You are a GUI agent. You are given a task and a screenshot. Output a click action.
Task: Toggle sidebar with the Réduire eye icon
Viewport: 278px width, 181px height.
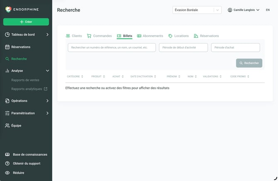click(x=7, y=173)
